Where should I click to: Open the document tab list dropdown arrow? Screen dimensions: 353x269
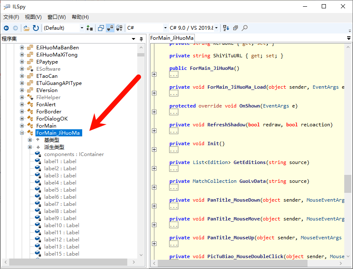click(349, 38)
